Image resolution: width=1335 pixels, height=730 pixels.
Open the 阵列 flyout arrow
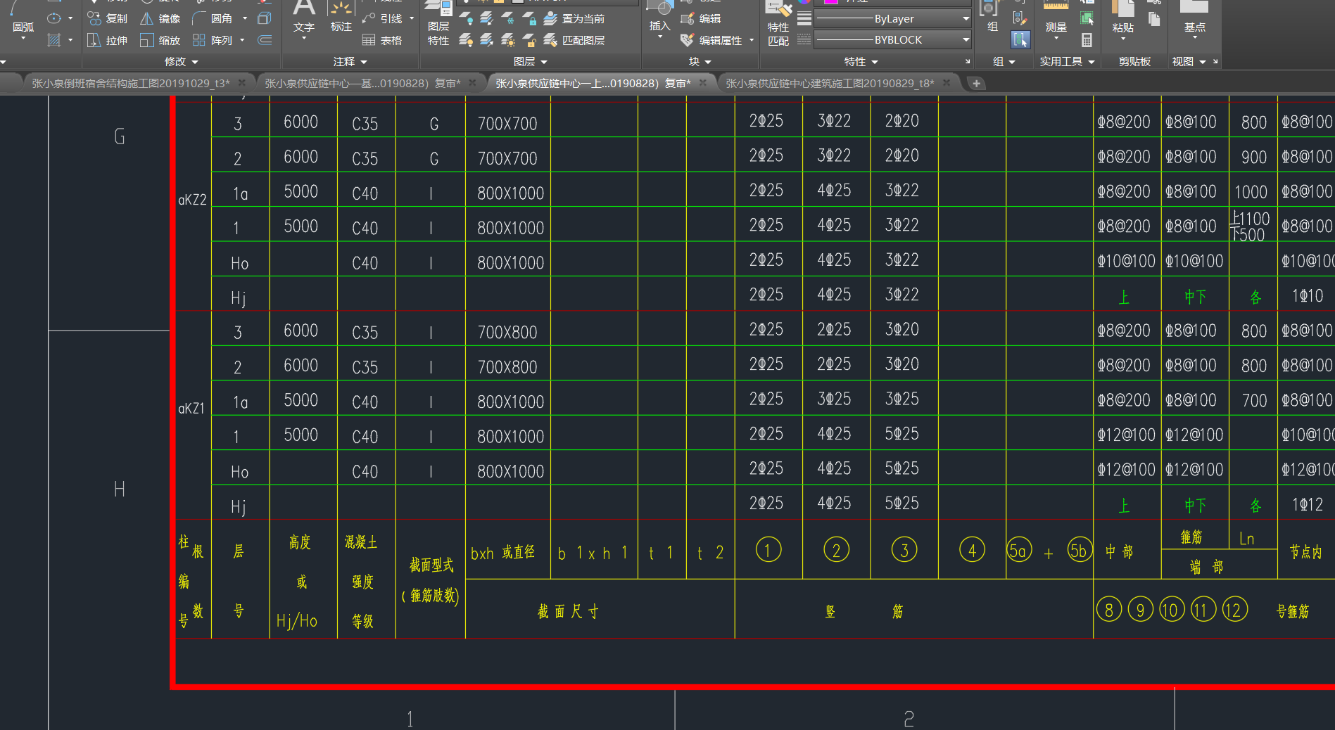coord(242,41)
